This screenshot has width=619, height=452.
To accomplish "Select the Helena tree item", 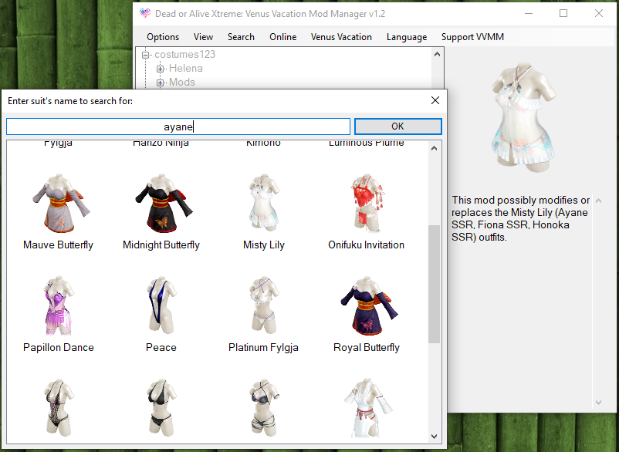I will (x=185, y=68).
